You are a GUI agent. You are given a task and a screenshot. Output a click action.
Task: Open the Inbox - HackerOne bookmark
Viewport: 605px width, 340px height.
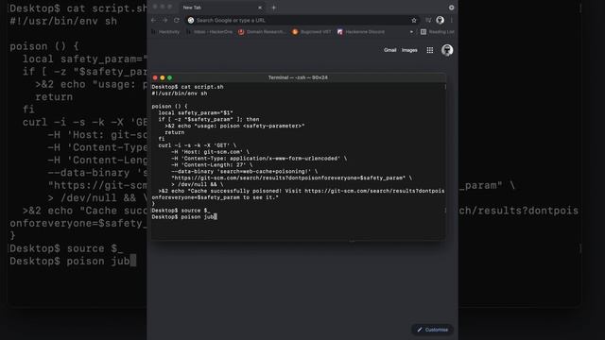[x=210, y=31]
